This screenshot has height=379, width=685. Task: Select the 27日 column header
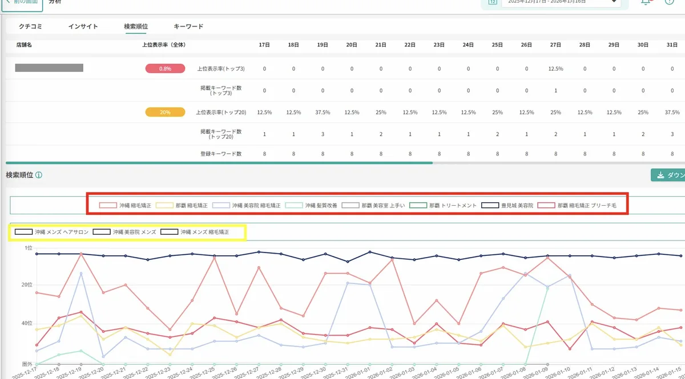555,44
